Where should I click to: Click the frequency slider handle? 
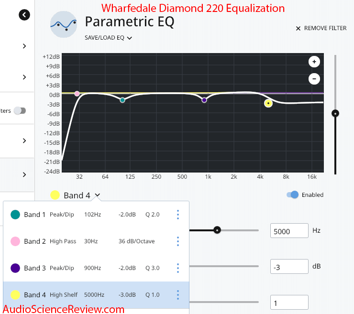217,230
